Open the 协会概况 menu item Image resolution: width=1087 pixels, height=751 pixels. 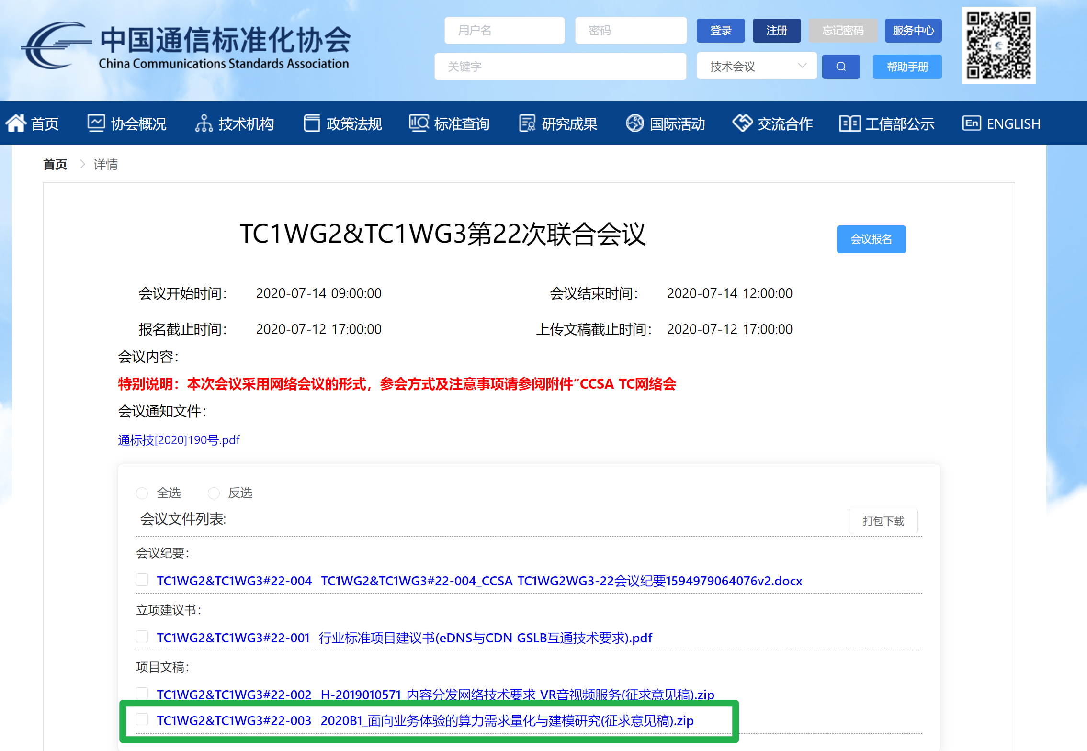click(x=138, y=124)
